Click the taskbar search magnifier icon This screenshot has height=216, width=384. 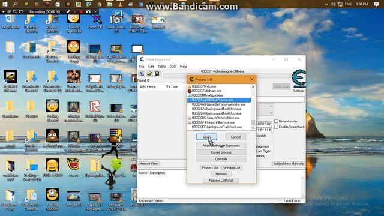[x=15, y=4]
